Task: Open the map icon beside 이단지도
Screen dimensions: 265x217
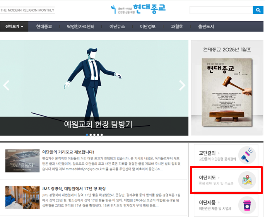Action: (x=247, y=180)
